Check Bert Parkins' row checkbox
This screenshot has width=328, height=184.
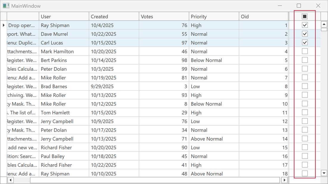tap(304, 60)
